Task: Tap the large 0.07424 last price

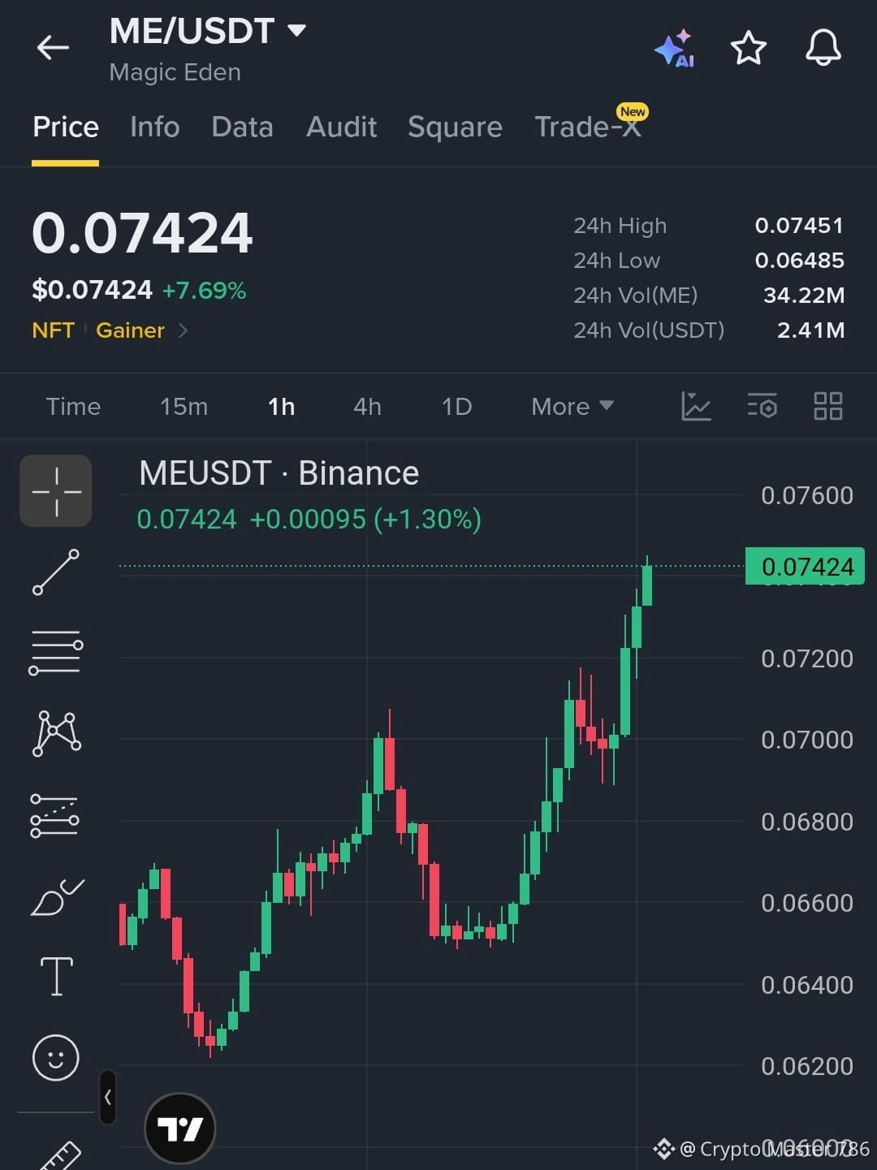Action: click(142, 233)
